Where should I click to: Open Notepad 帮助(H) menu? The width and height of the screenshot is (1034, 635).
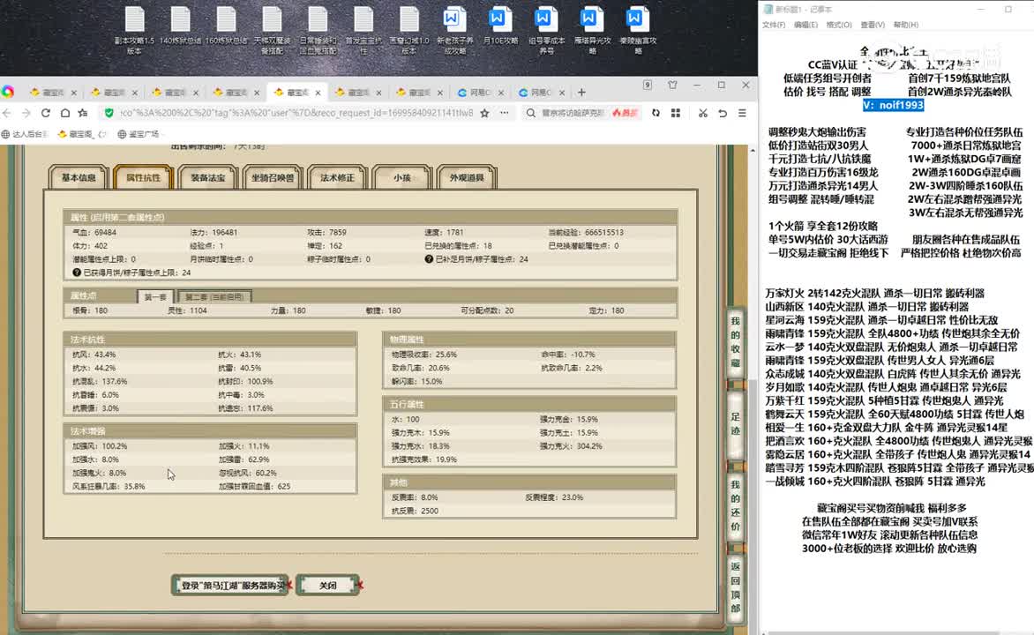(905, 25)
